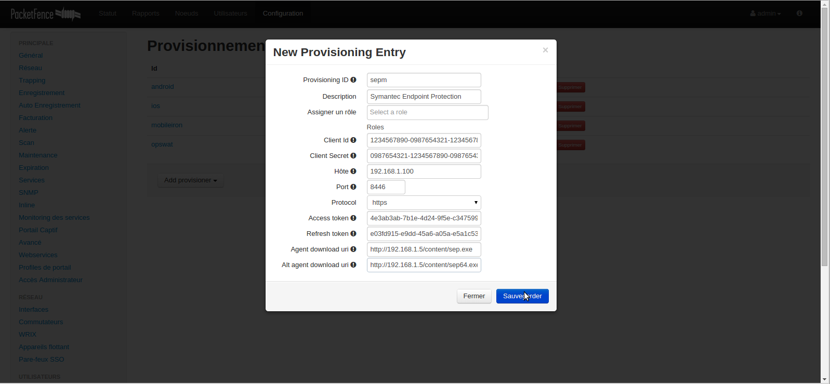Open the Select a role field

[x=427, y=112]
